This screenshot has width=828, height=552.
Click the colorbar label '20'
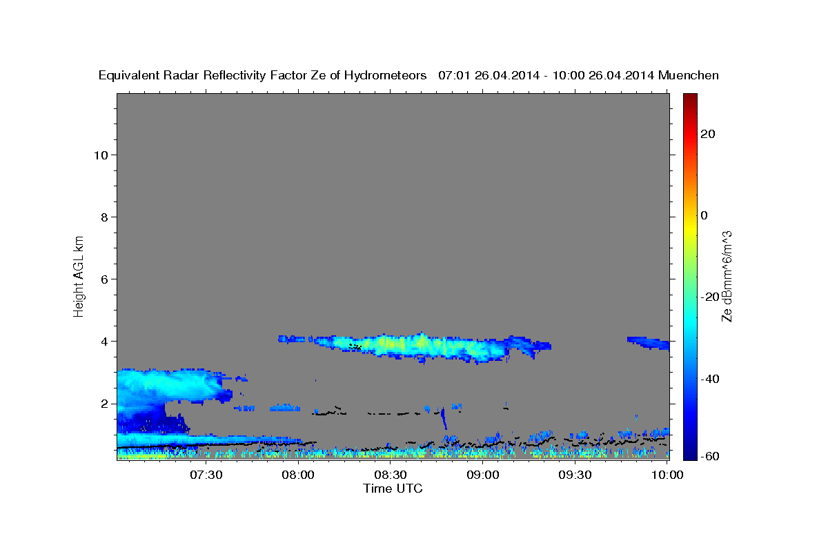point(708,134)
